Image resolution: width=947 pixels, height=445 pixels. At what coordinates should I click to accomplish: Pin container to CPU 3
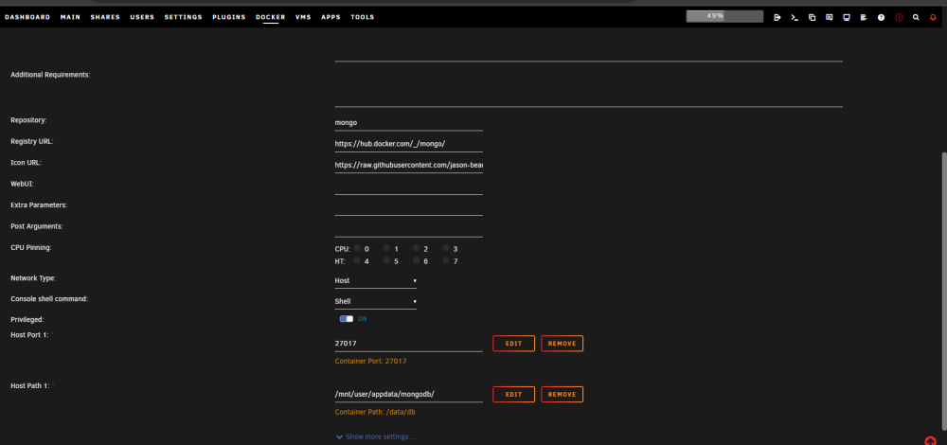point(446,248)
